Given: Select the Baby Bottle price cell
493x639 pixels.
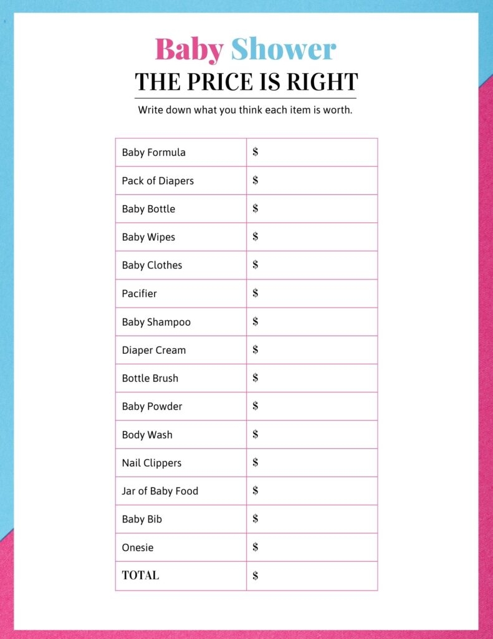Looking at the screenshot, I should point(312,208).
